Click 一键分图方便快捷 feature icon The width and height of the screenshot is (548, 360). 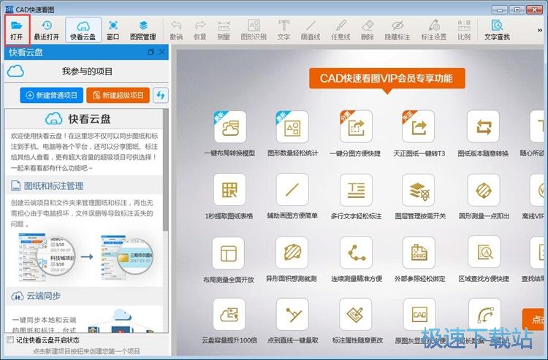tap(355, 127)
